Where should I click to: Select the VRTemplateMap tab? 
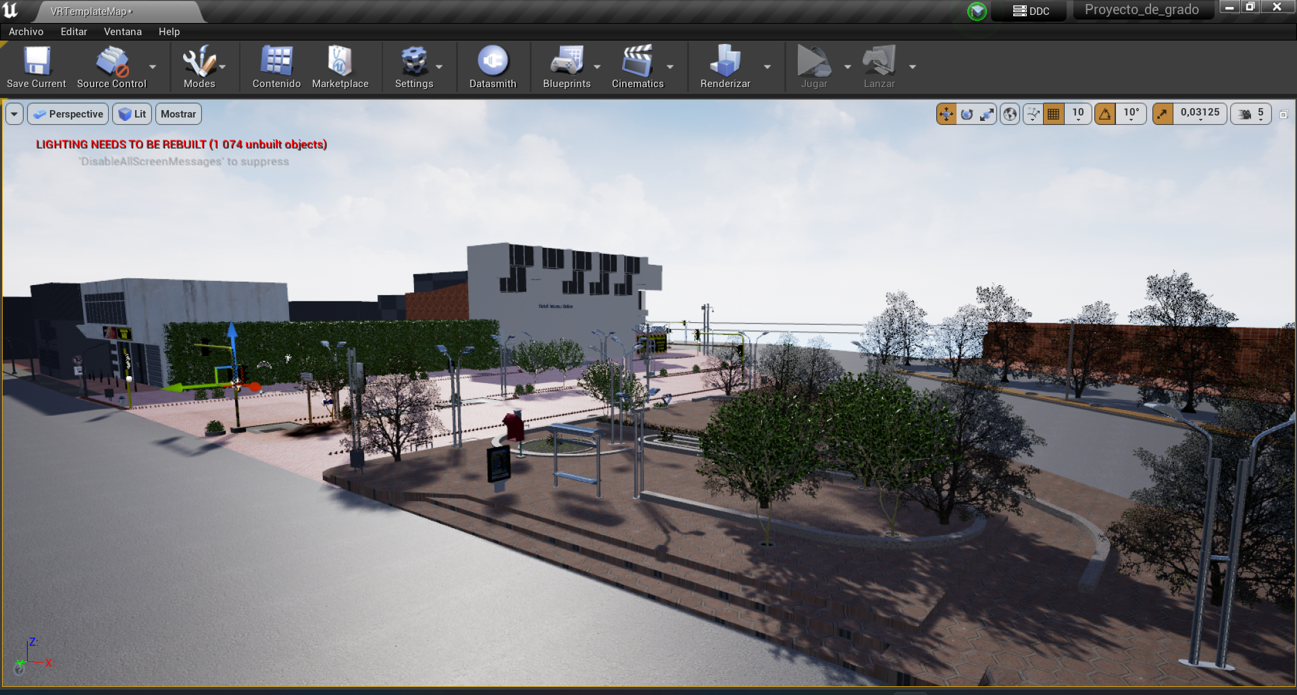pos(91,11)
